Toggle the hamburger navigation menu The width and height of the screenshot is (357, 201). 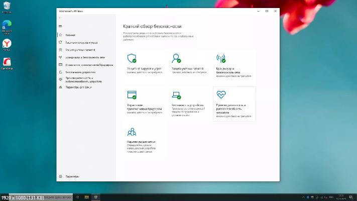point(60,26)
